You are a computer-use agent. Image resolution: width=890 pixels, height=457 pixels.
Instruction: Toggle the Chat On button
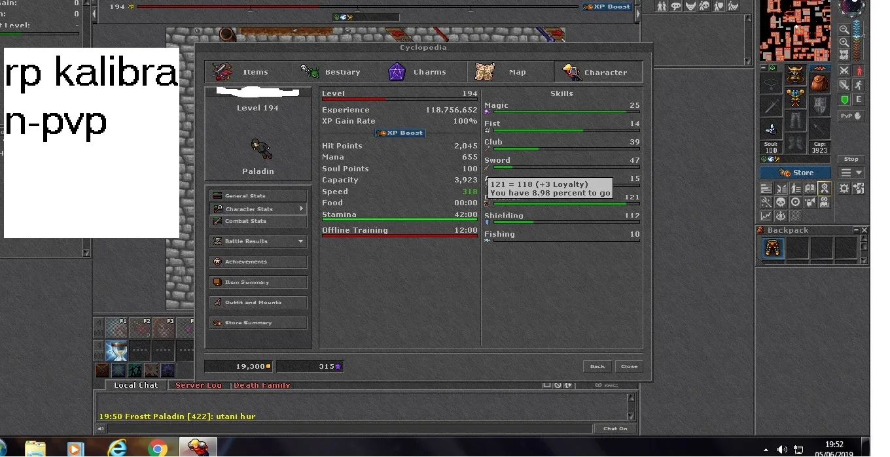(614, 428)
